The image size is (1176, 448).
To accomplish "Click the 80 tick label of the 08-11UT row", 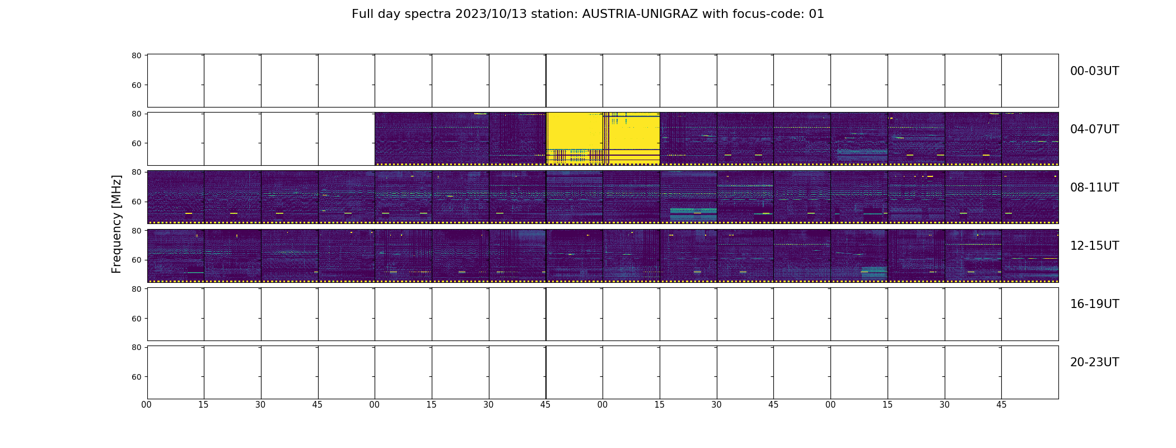I will (x=136, y=172).
